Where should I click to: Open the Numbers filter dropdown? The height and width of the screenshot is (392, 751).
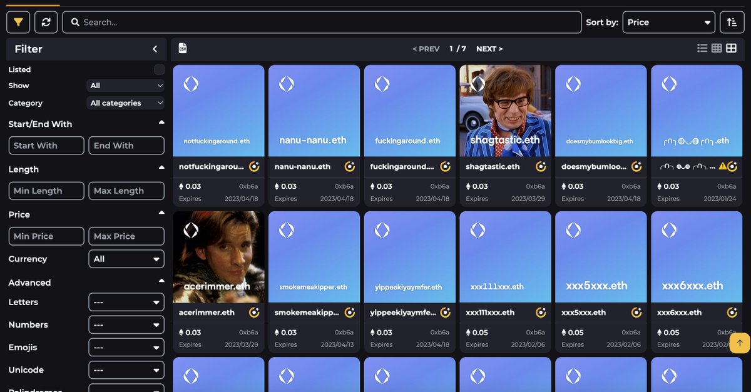126,325
